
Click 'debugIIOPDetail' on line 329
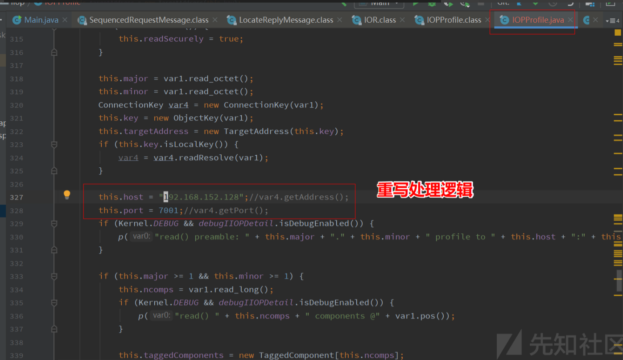(x=235, y=223)
